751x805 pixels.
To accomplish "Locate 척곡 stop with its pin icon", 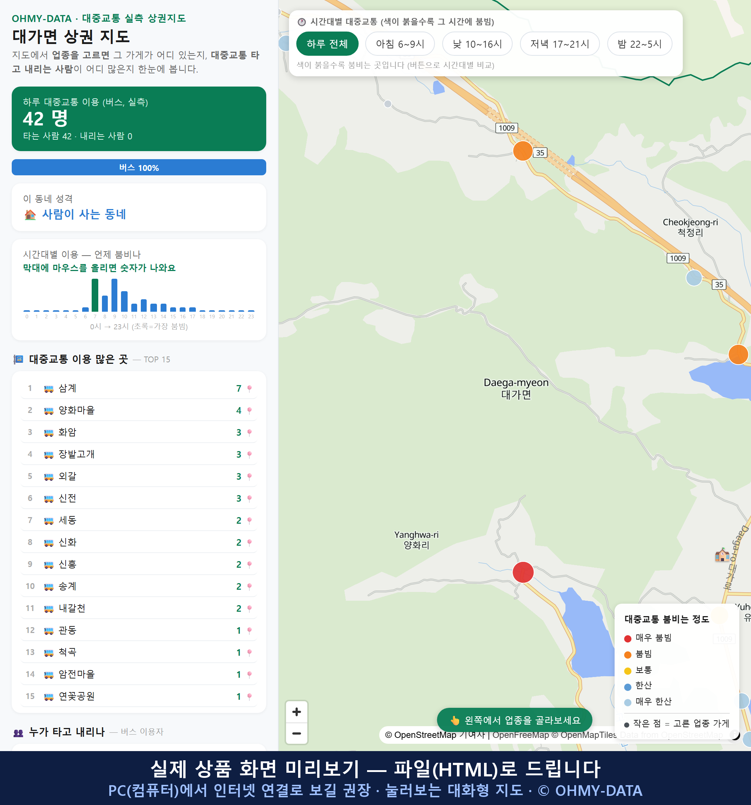I will [x=249, y=652].
